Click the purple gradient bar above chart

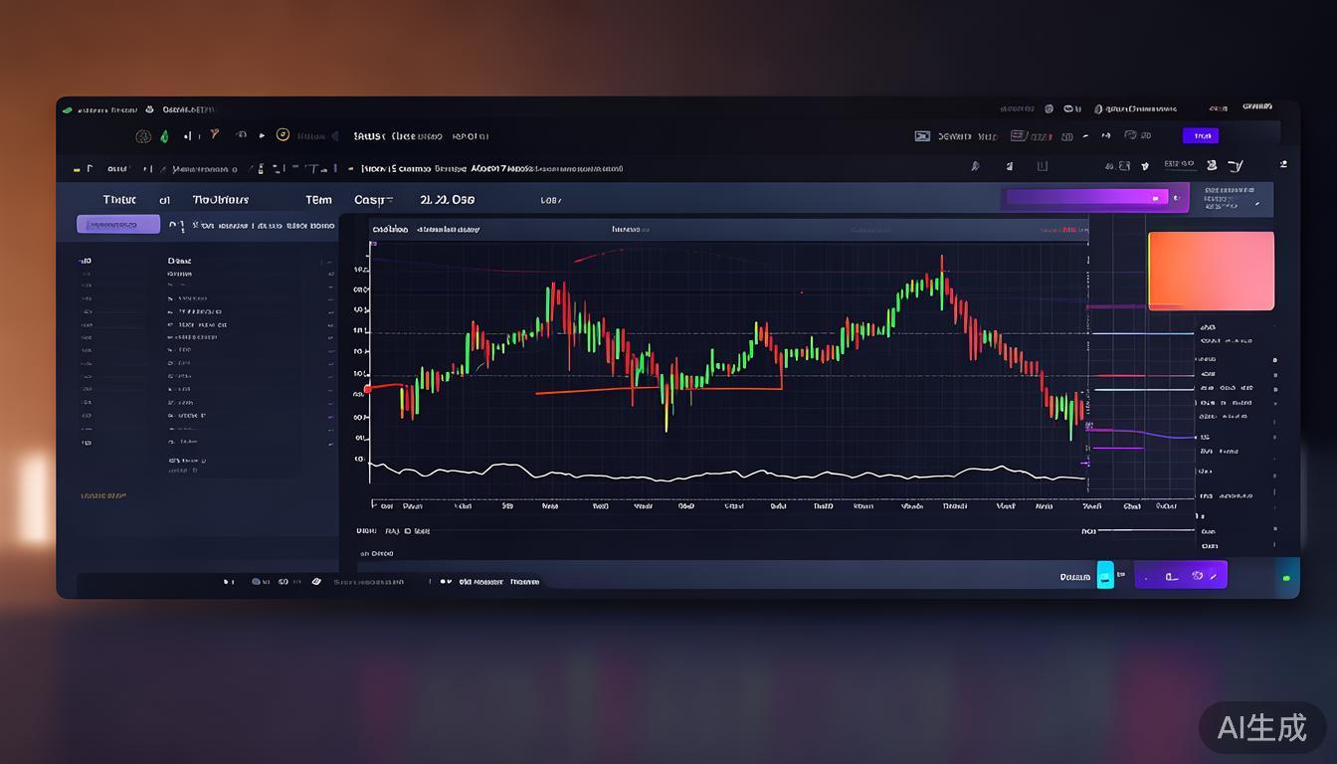[1086, 197]
